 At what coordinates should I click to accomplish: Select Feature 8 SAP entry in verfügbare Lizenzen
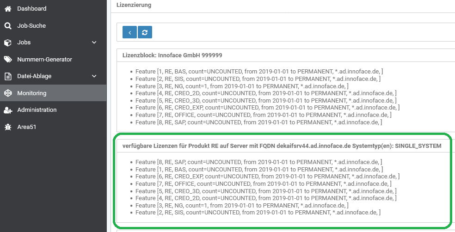coord(259,162)
